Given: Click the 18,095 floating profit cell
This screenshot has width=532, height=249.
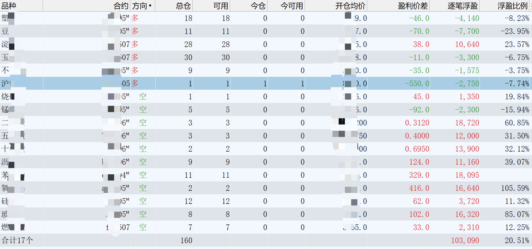Looking at the screenshot, I should pos(467,175).
